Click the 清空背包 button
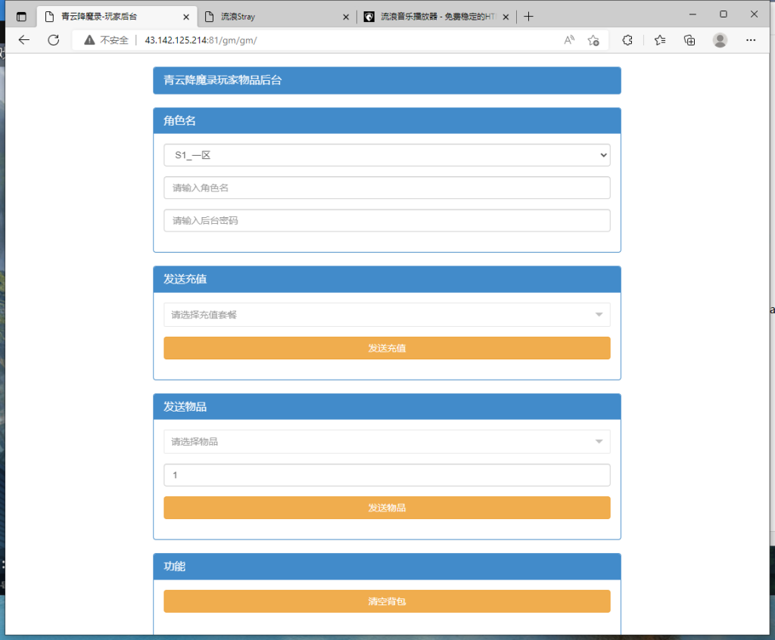Image resolution: width=775 pixels, height=640 pixels. [387, 601]
